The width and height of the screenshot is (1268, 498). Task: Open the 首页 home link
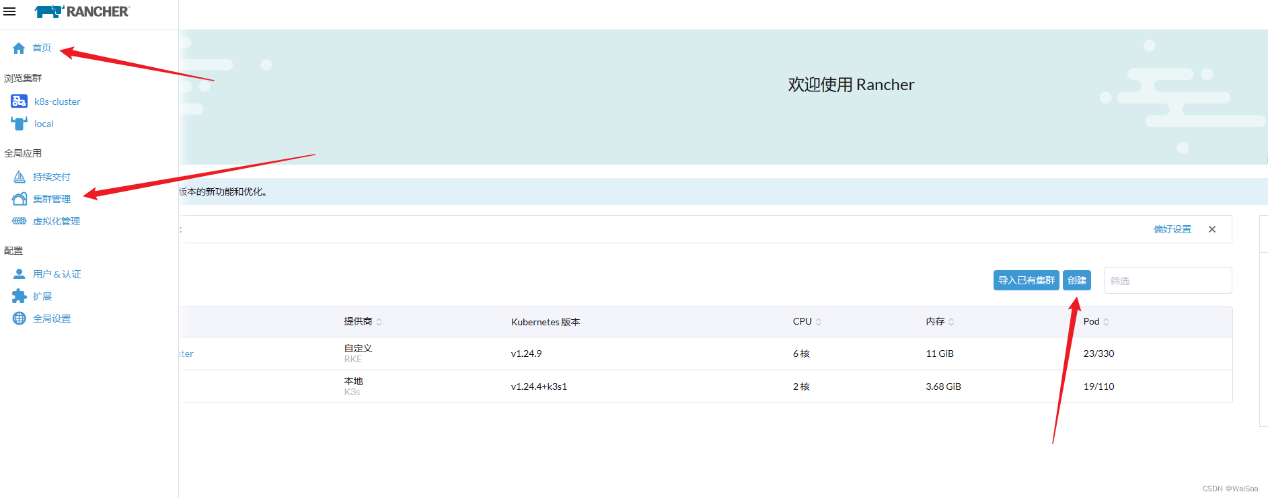tap(42, 48)
